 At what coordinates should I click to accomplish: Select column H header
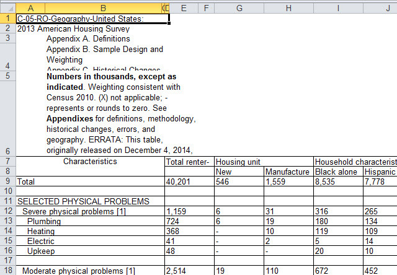(288, 8)
